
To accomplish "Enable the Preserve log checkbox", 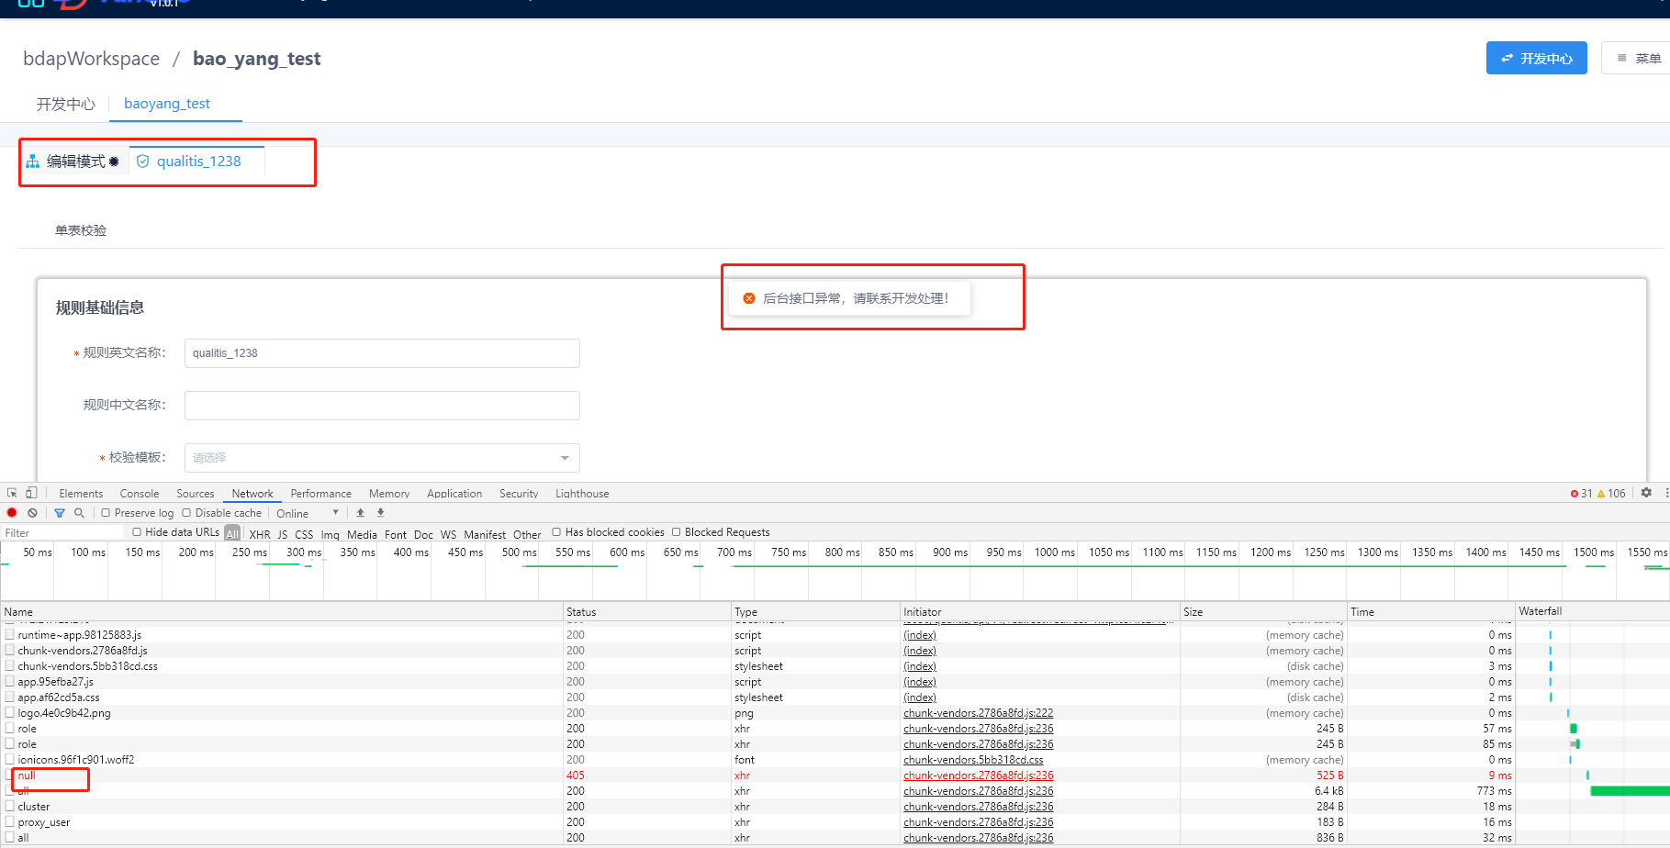I will coord(106,512).
